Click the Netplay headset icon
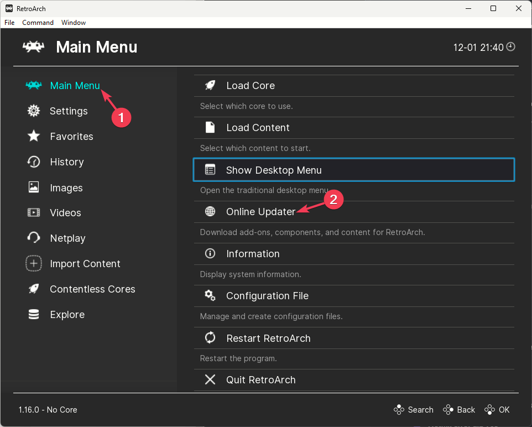 34,238
